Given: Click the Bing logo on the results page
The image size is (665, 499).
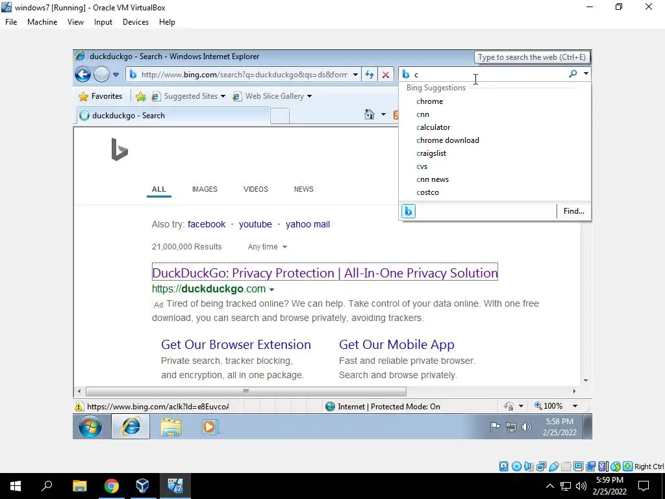Looking at the screenshot, I should [119, 149].
